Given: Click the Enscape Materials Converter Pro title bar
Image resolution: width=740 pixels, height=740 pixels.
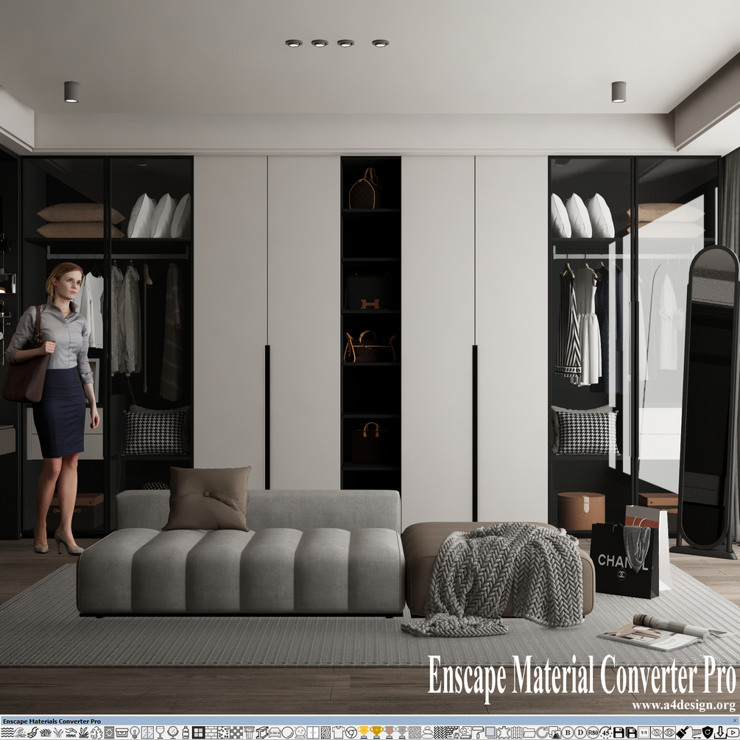Looking at the screenshot, I should pos(370,721).
